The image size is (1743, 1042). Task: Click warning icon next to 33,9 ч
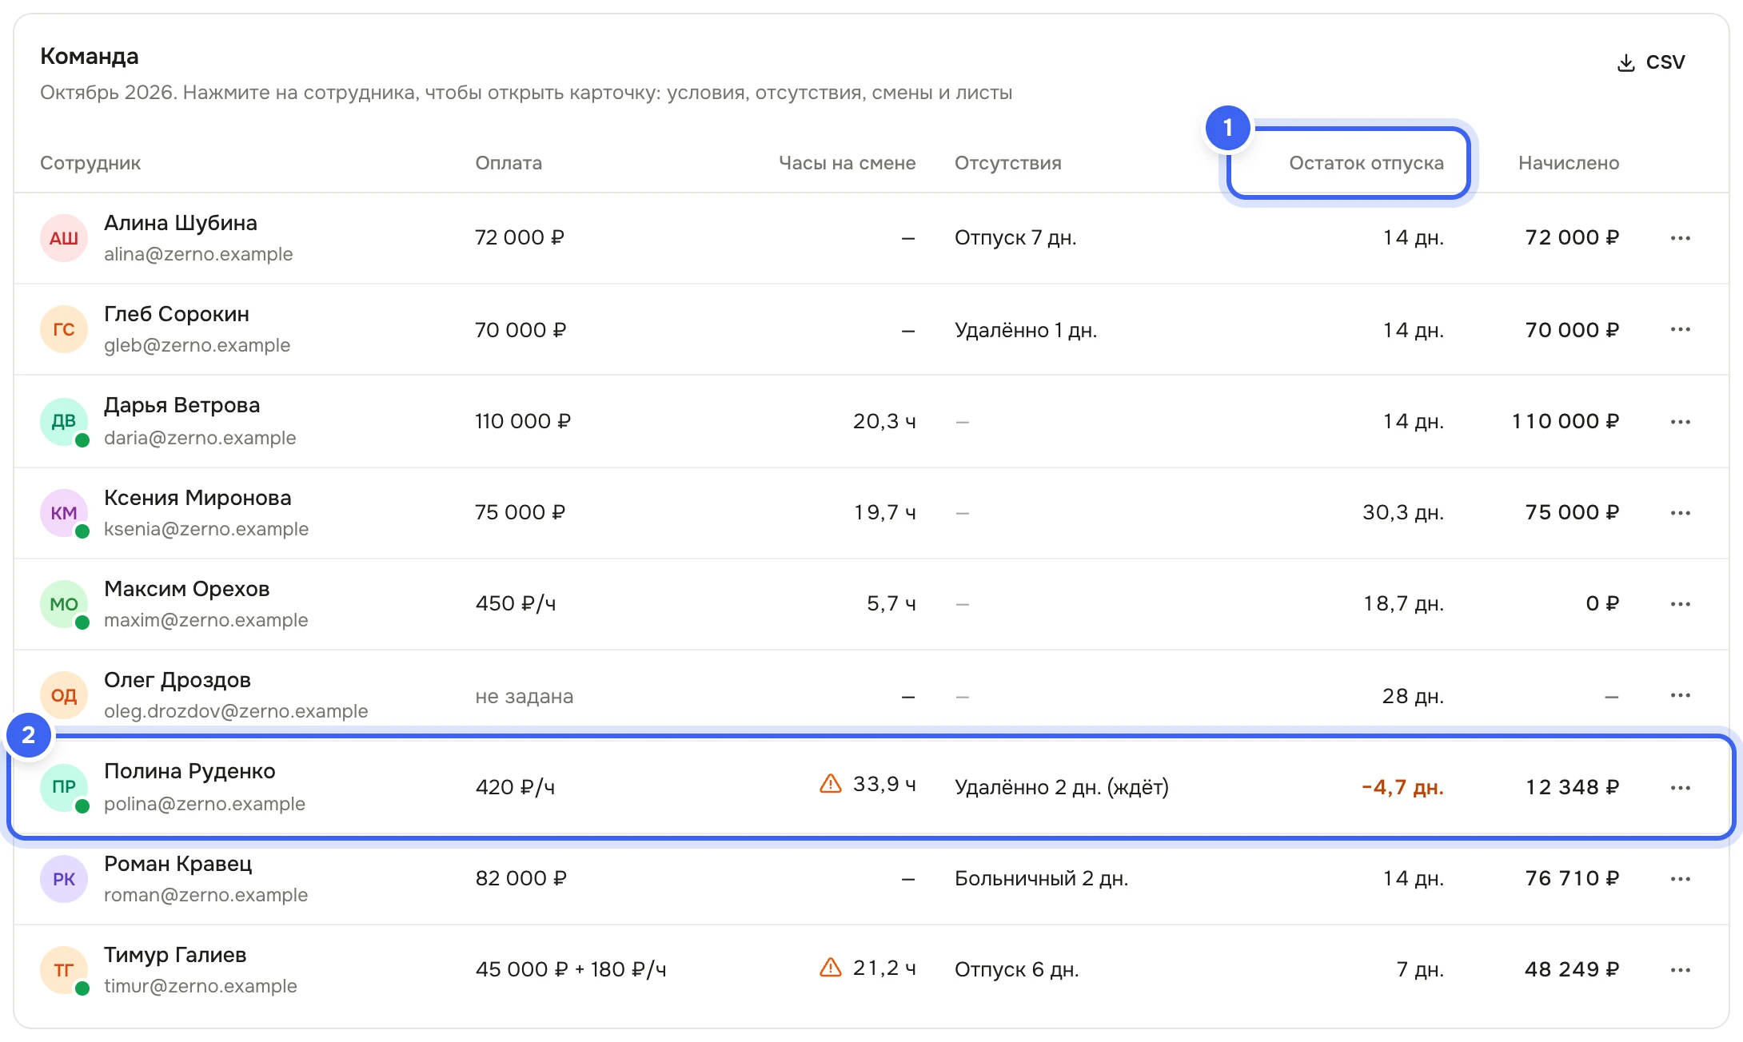(x=831, y=784)
